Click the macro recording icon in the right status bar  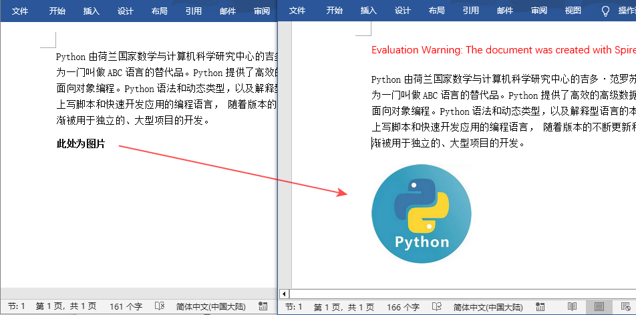coord(540,307)
